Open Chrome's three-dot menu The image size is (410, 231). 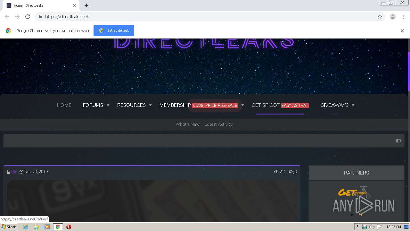pyautogui.click(x=403, y=17)
